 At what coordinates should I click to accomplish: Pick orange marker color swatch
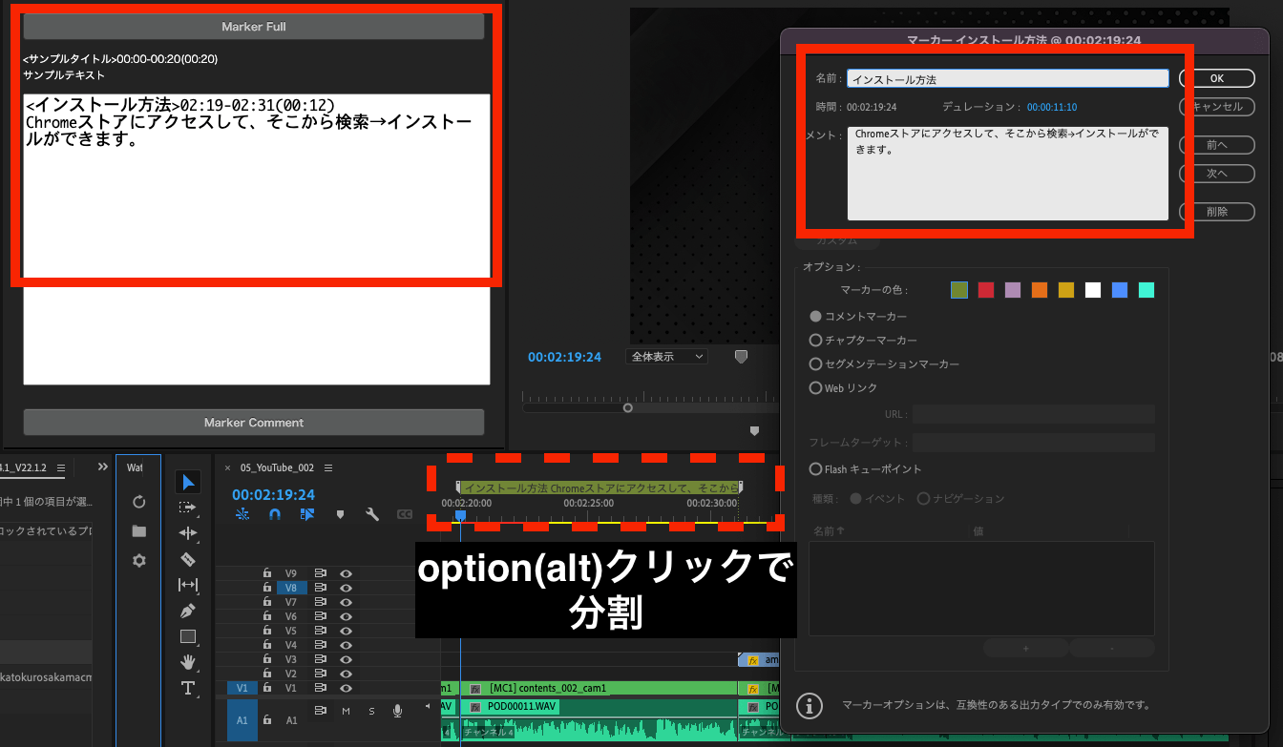[1040, 290]
